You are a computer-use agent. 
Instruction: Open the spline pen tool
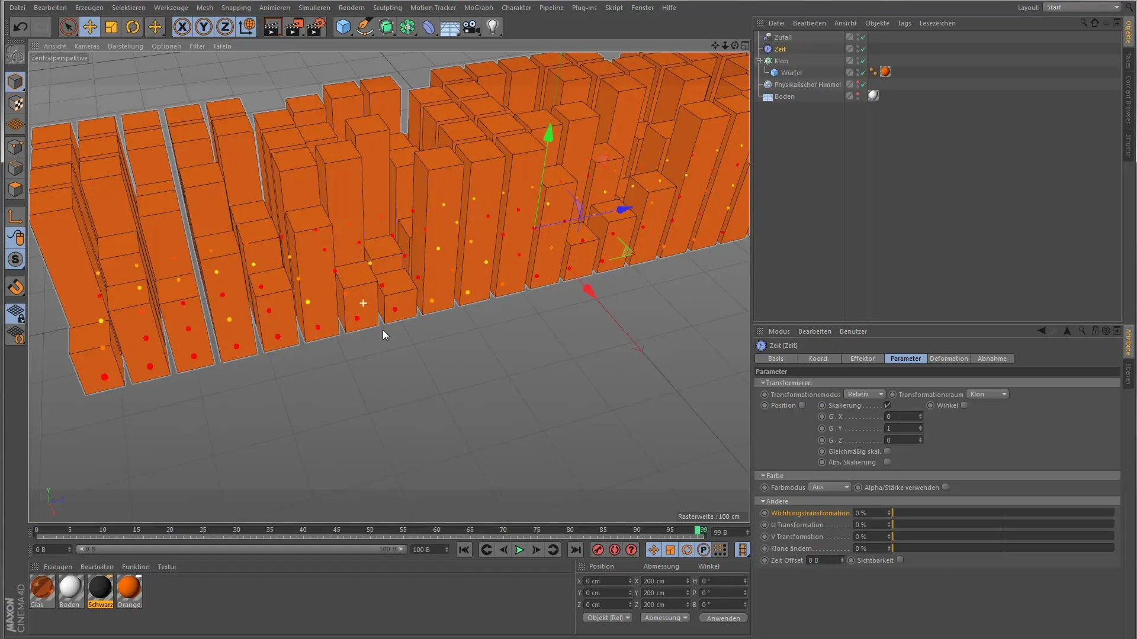(x=365, y=27)
